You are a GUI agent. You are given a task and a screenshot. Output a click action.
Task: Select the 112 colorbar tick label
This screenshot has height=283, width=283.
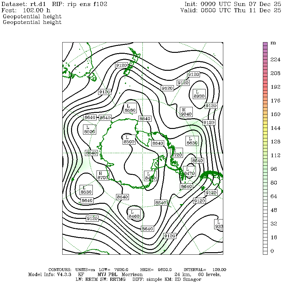click(275, 155)
